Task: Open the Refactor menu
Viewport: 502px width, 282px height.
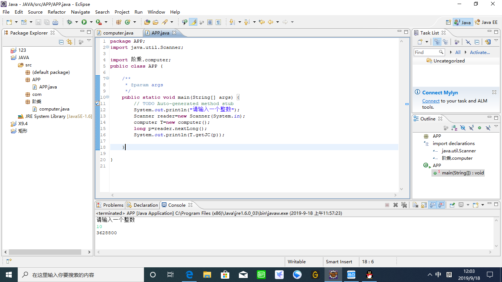Action: (57, 12)
